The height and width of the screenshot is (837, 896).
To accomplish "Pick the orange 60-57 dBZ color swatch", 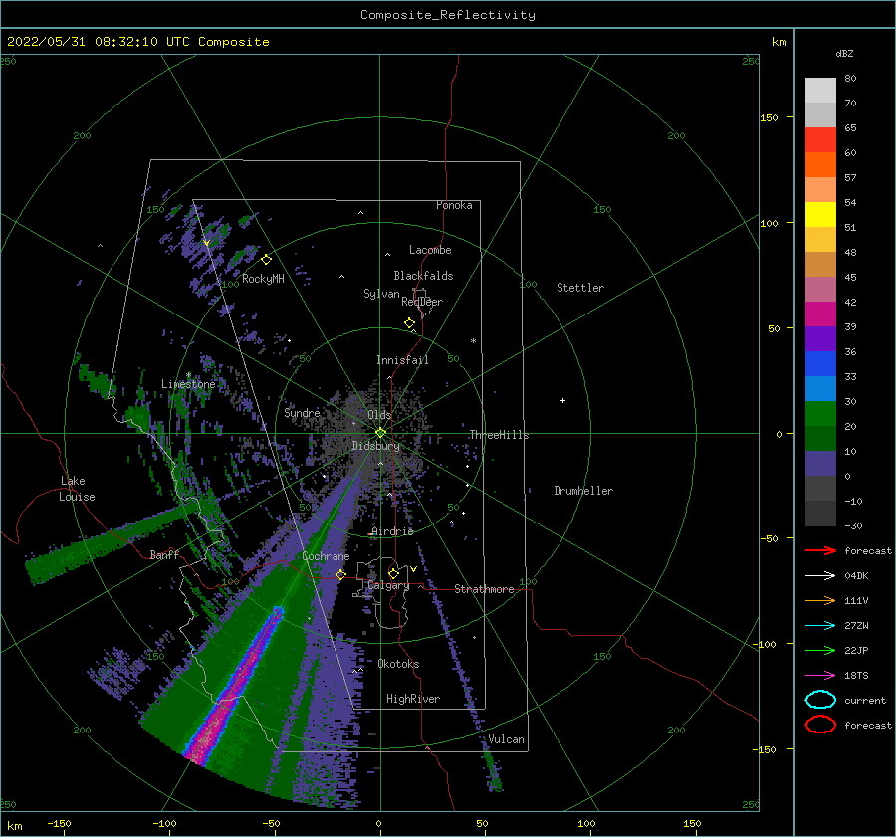I will 820,164.
